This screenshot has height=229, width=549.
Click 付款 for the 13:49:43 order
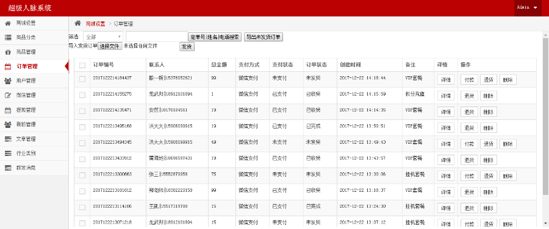coord(469,144)
